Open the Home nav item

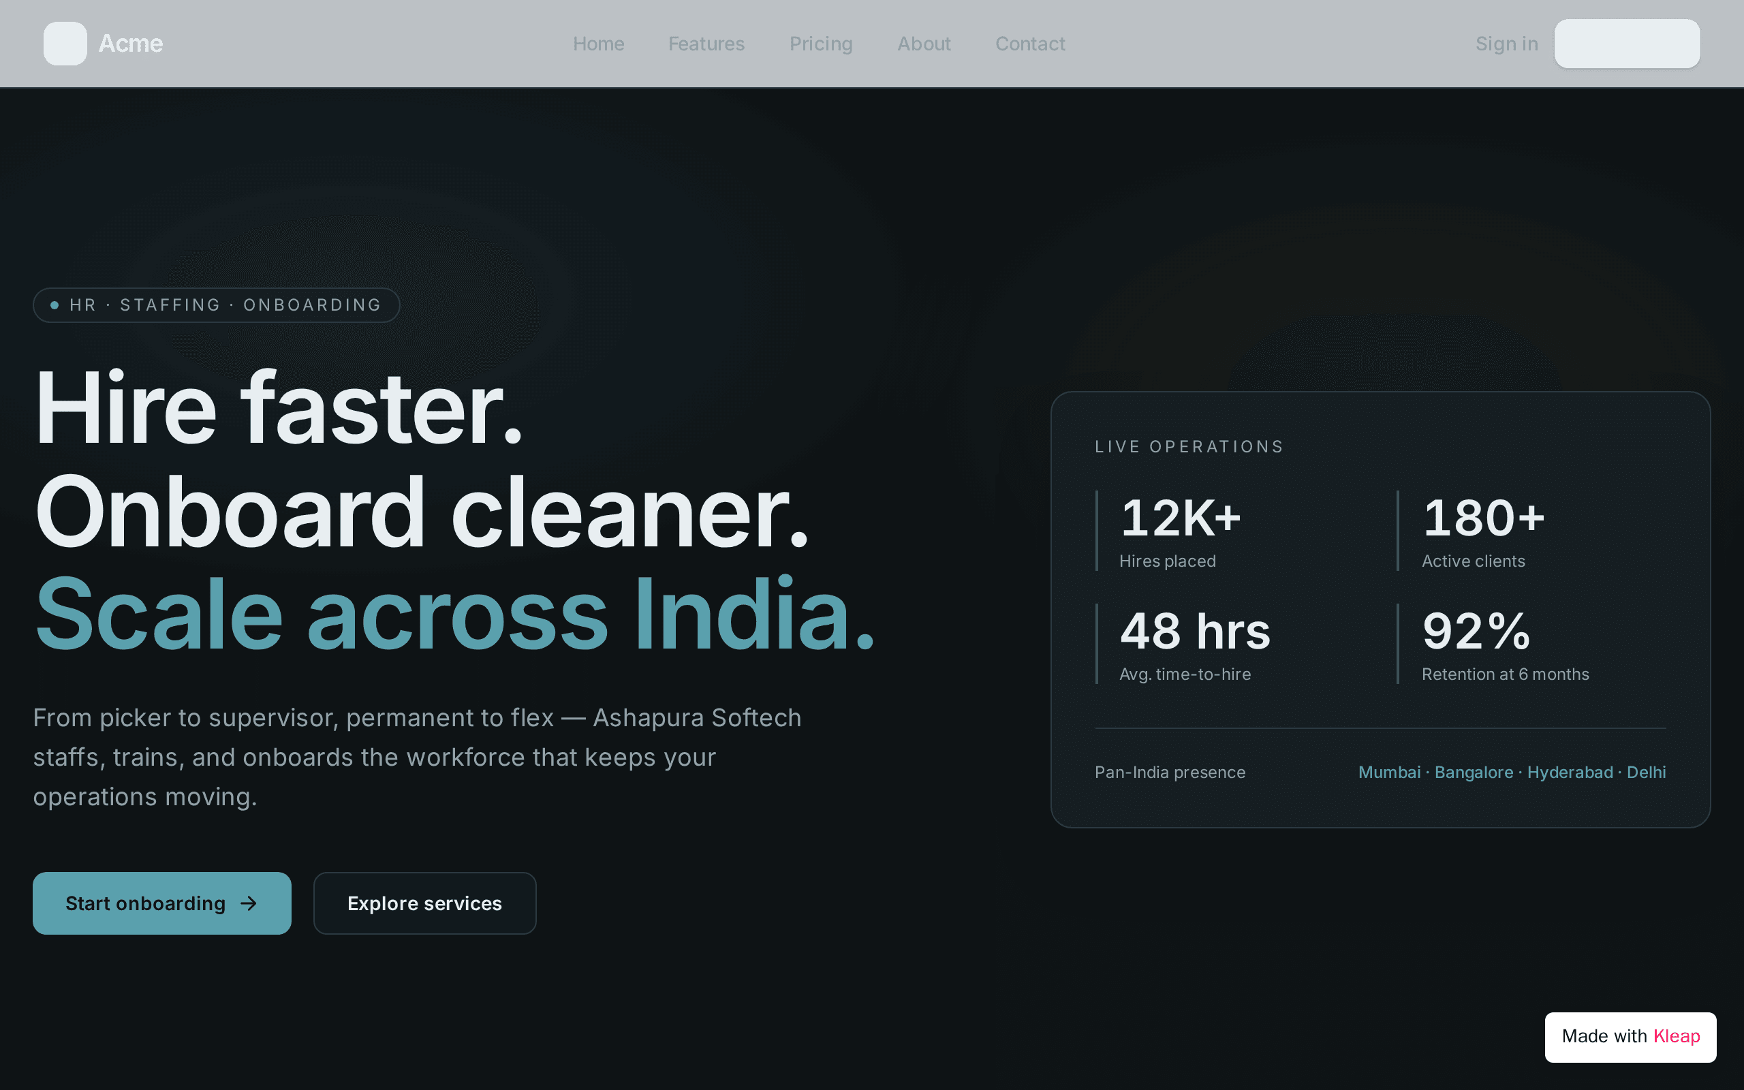598,44
